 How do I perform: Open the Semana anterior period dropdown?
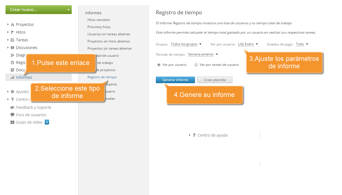pyautogui.click(x=203, y=54)
